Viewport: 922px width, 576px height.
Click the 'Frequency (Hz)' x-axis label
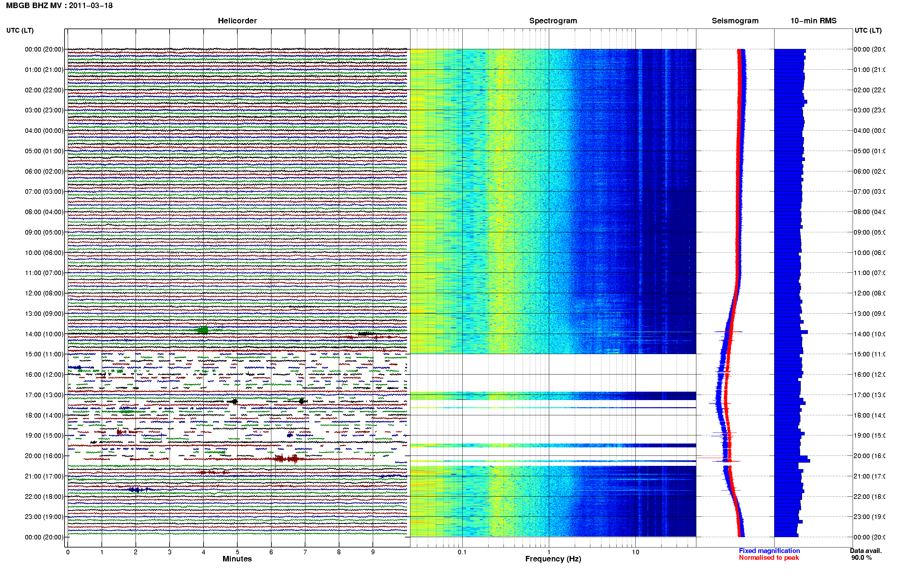tap(553, 559)
